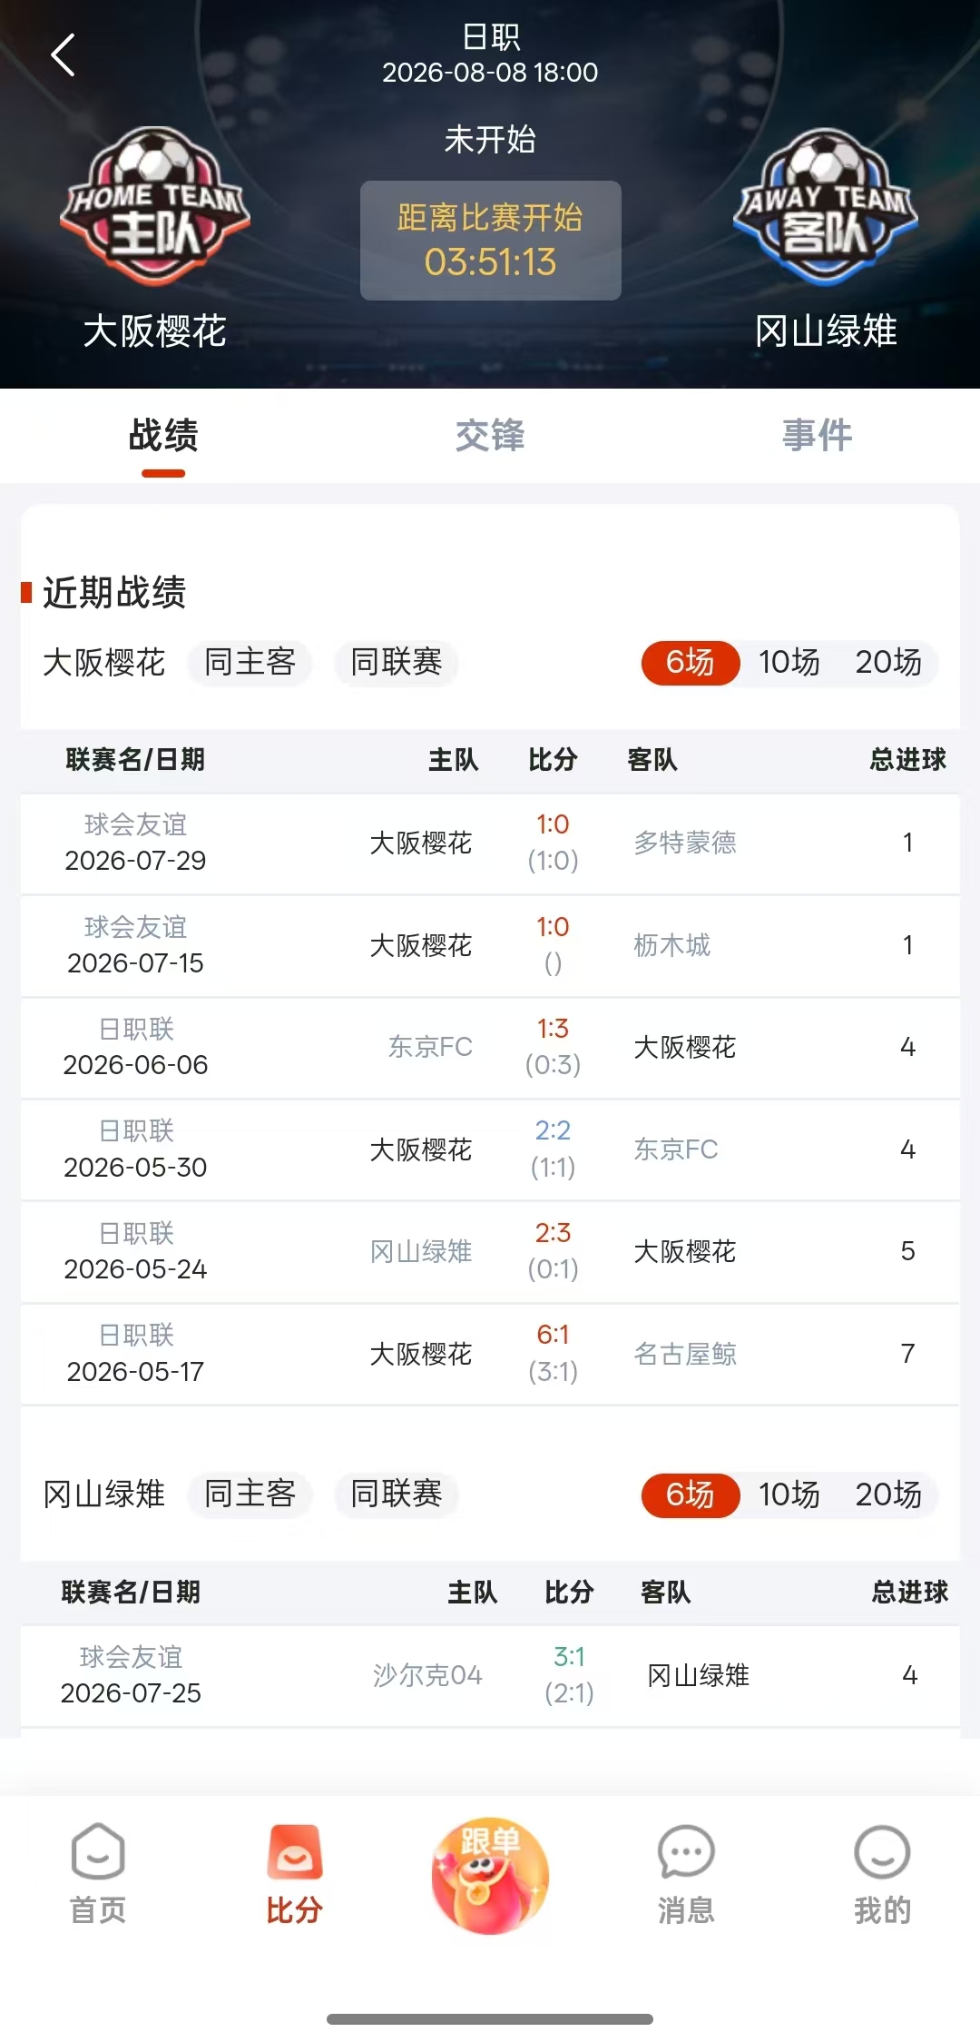Toggle 同主客 filter for 冈山绿雉

250,1494
